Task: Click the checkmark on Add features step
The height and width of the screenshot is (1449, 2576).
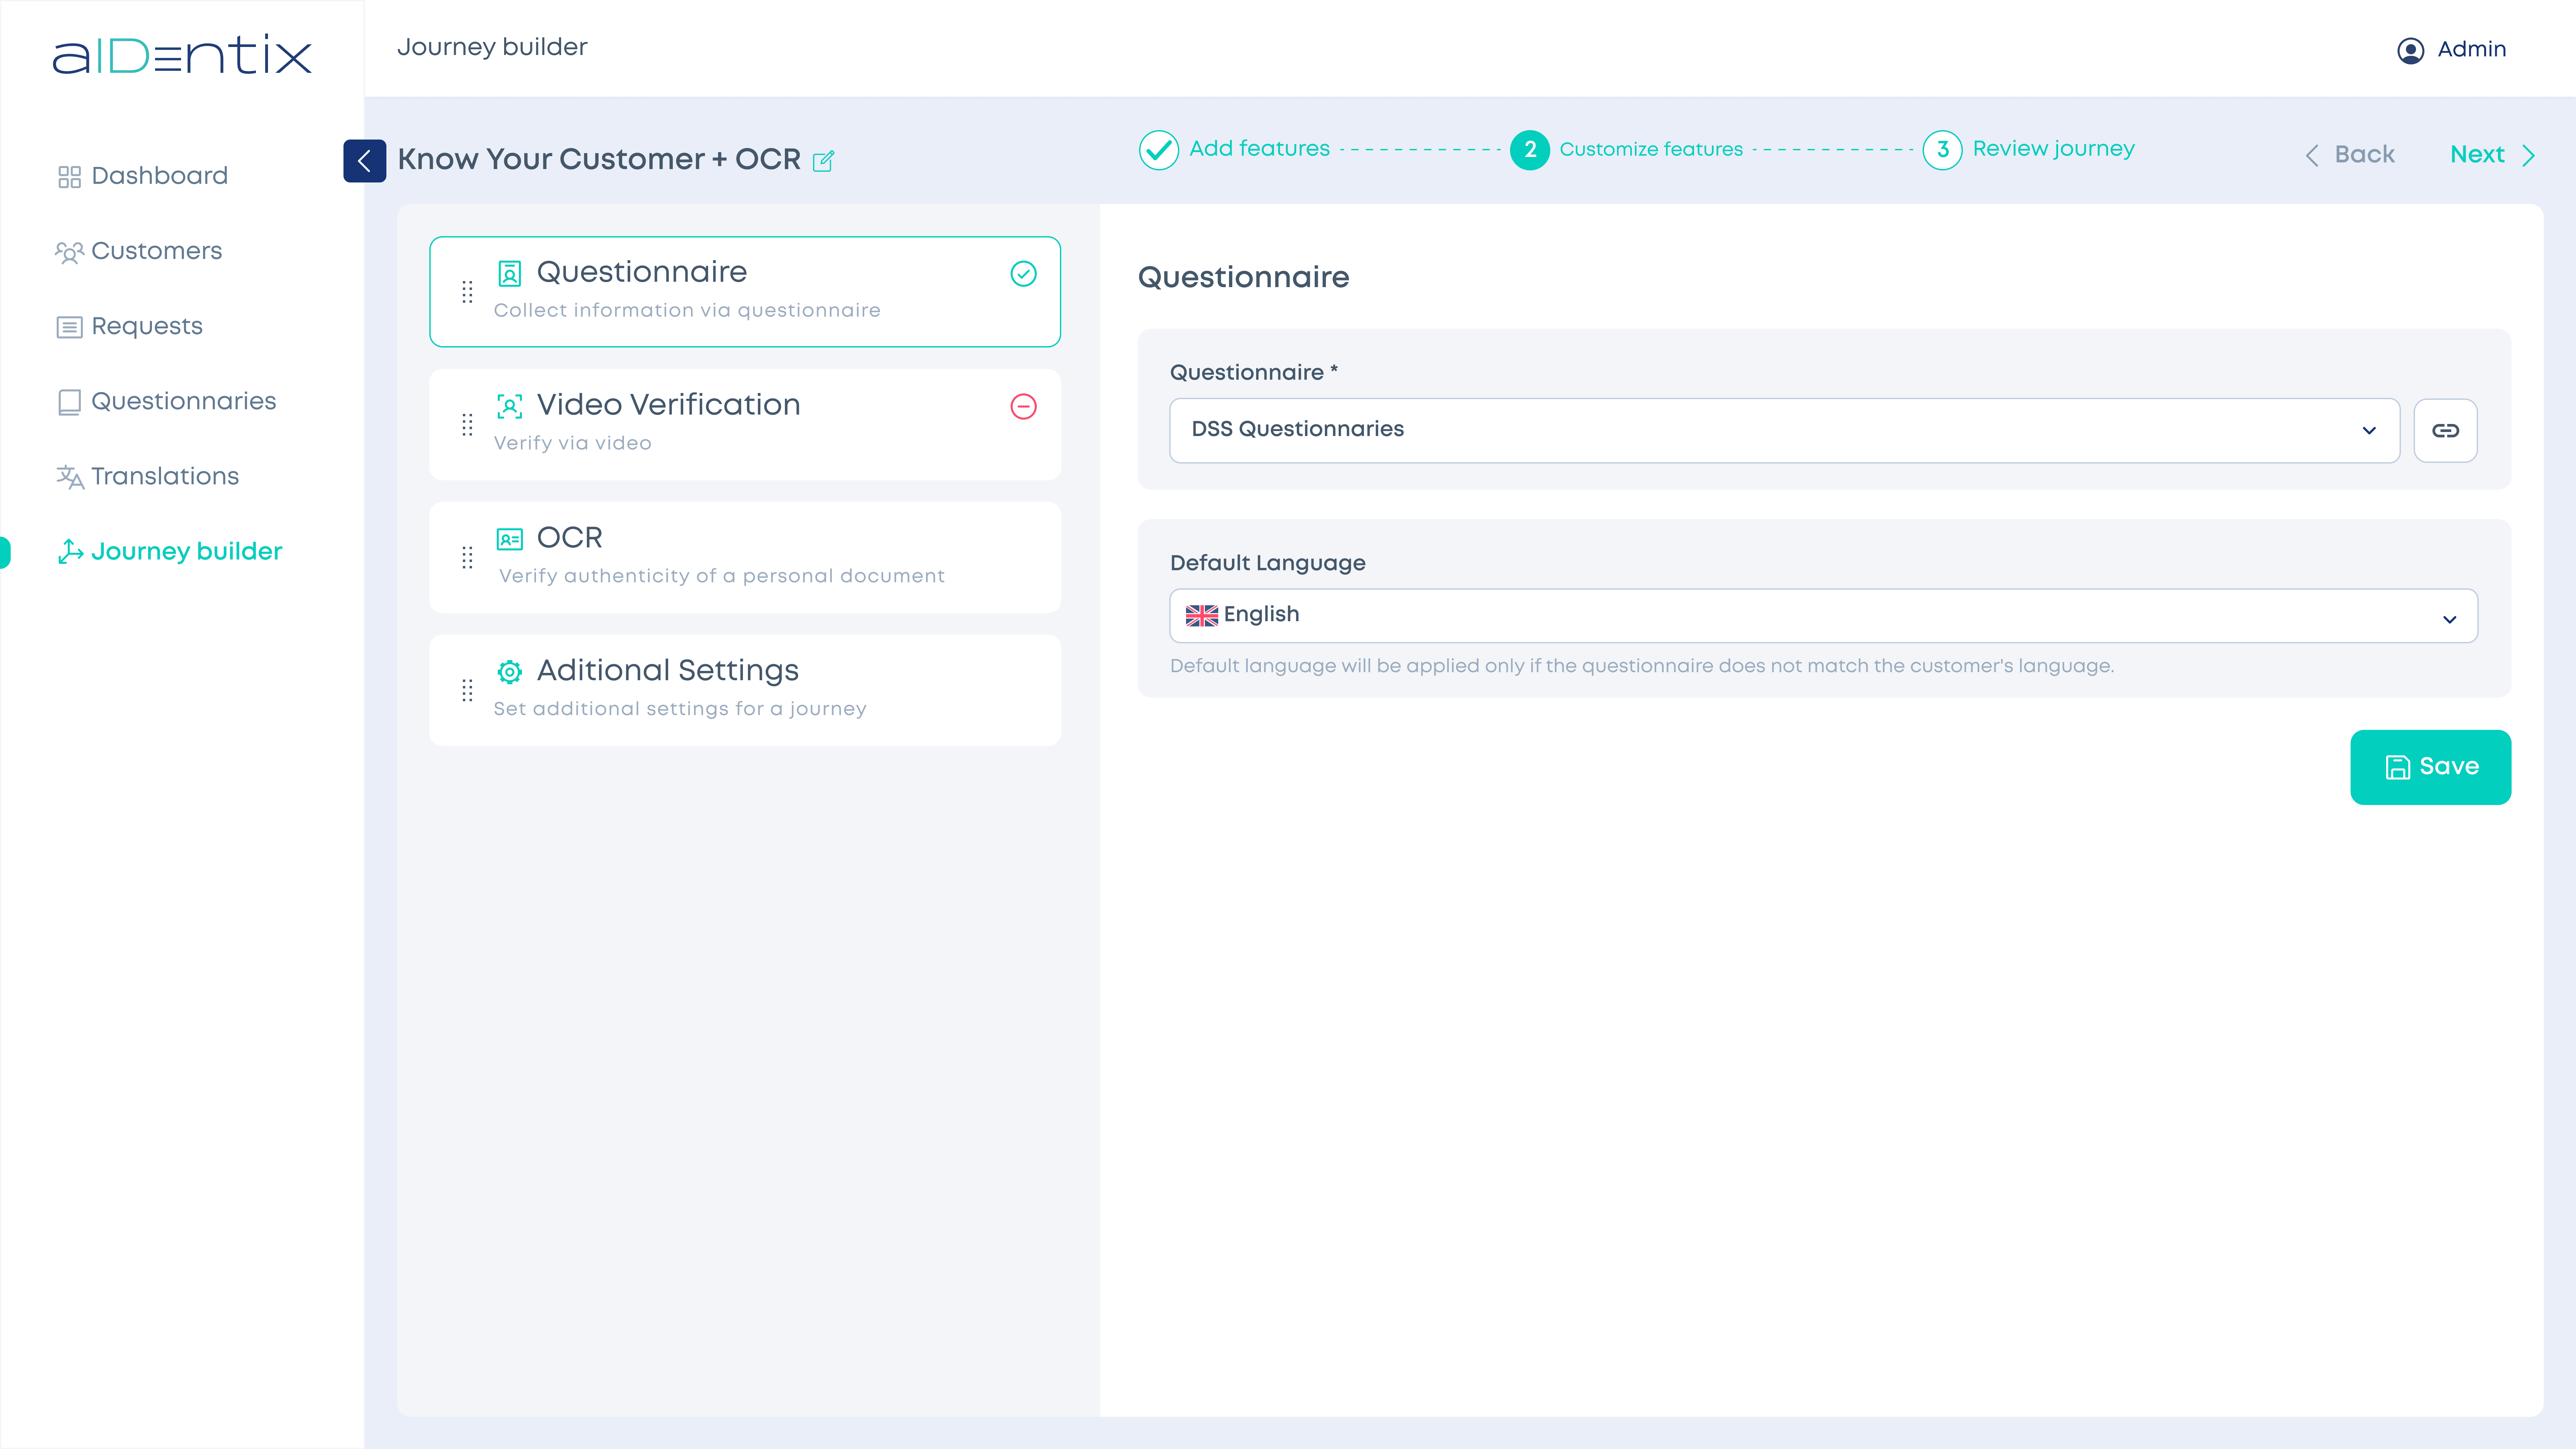Action: 1159,149
